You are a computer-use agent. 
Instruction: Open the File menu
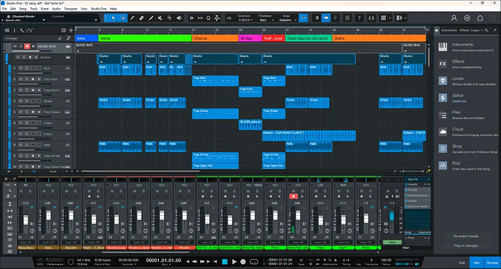[5, 9]
